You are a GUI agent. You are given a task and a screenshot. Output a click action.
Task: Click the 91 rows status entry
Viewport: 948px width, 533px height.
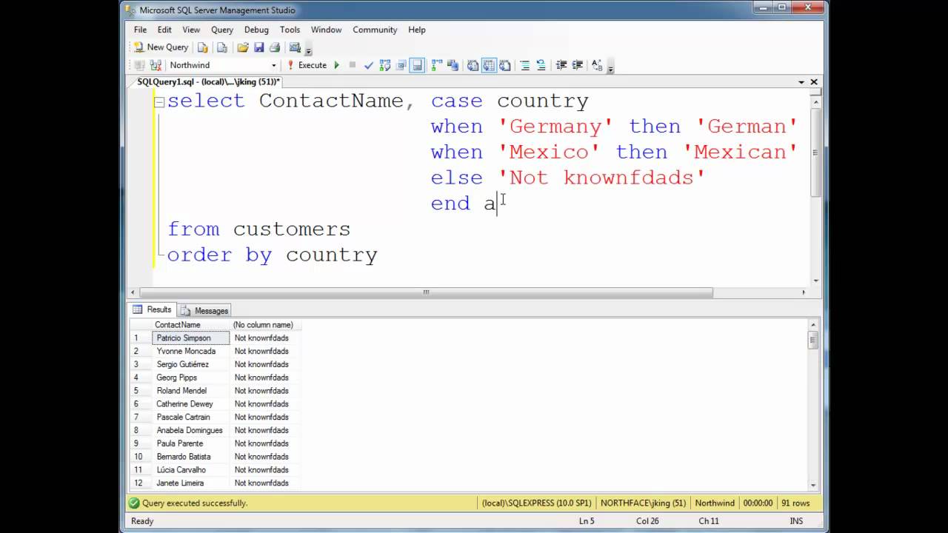click(795, 503)
